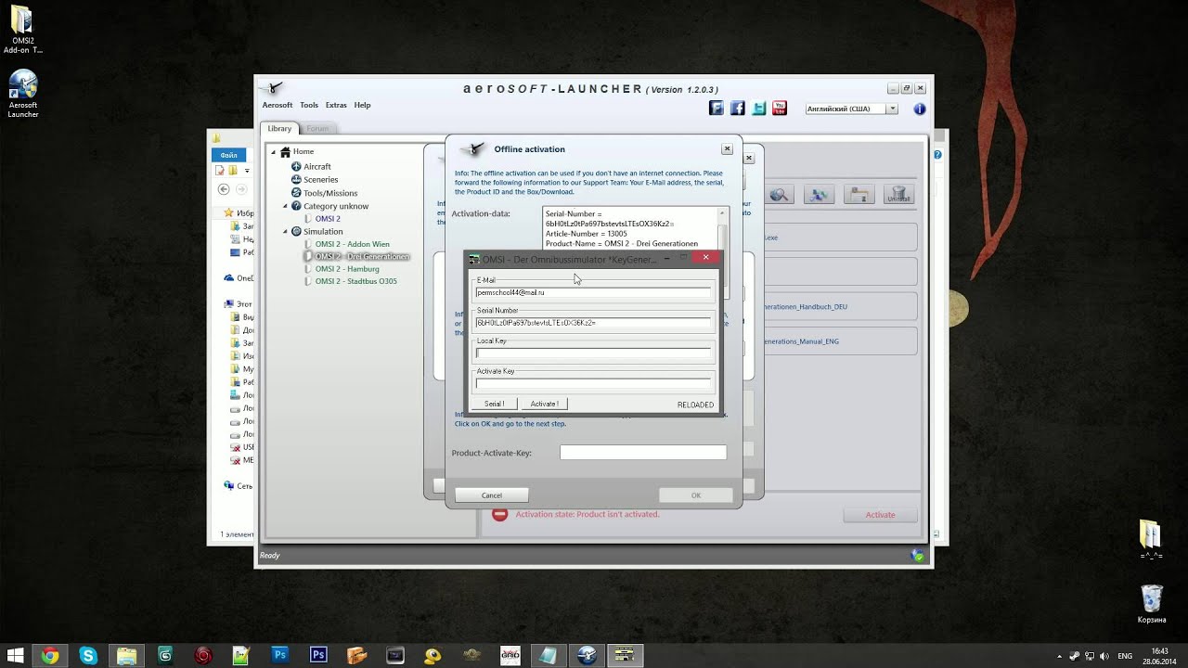Switch to the Forum tab
This screenshot has width=1188, height=668.
pyautogui.click(x=317, y=129)
